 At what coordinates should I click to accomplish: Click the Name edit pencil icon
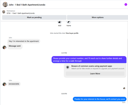[x=69, y=22]
